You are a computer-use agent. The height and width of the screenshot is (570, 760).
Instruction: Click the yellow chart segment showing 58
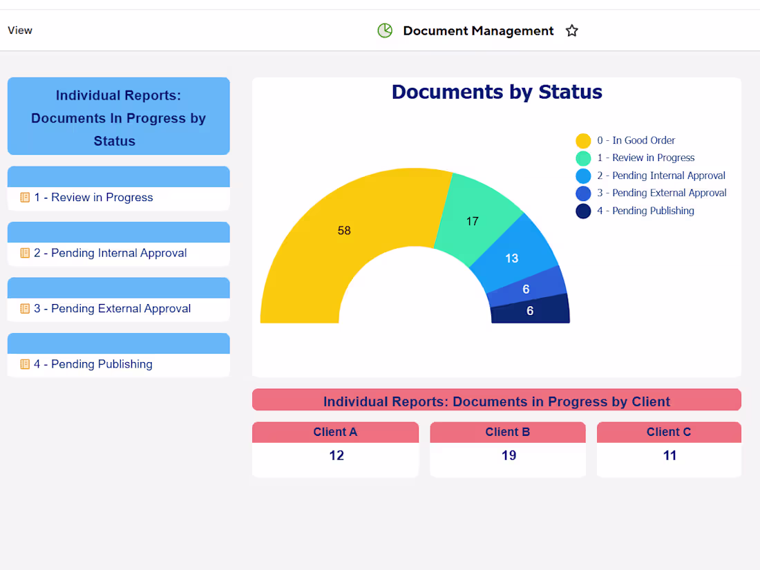pos(344,230)
